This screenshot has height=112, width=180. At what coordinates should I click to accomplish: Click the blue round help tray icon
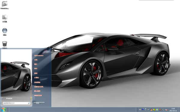(143, 109)
